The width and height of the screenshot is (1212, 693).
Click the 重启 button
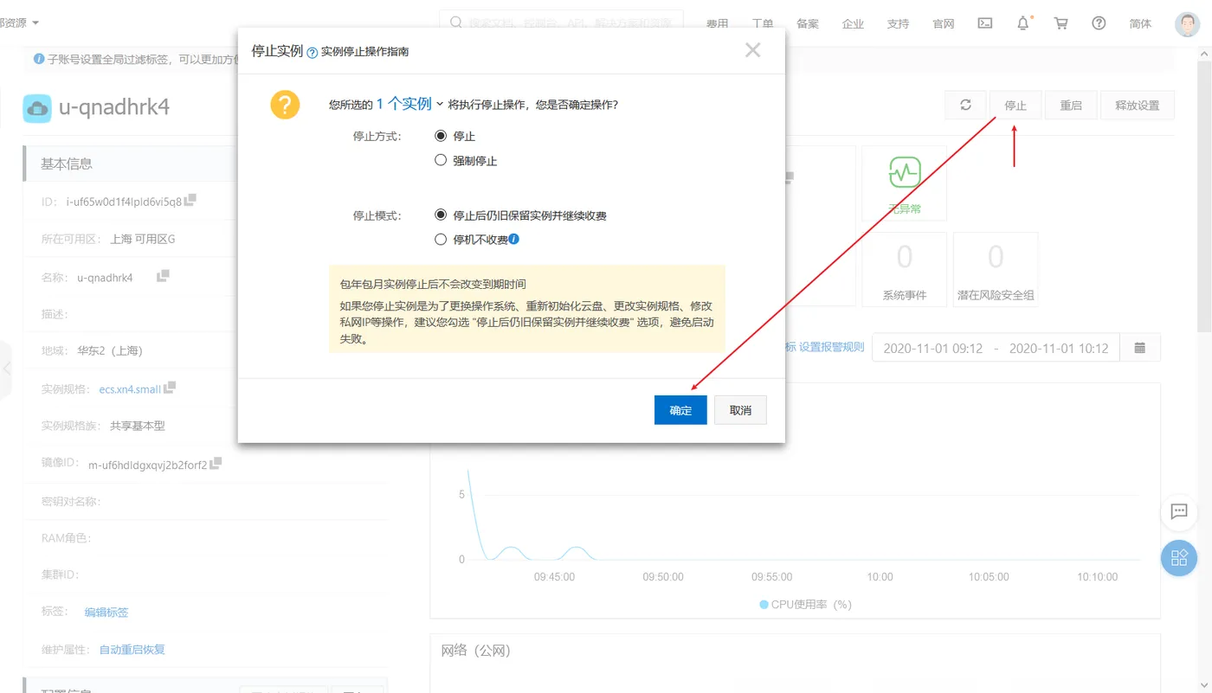click(1071, 105)
